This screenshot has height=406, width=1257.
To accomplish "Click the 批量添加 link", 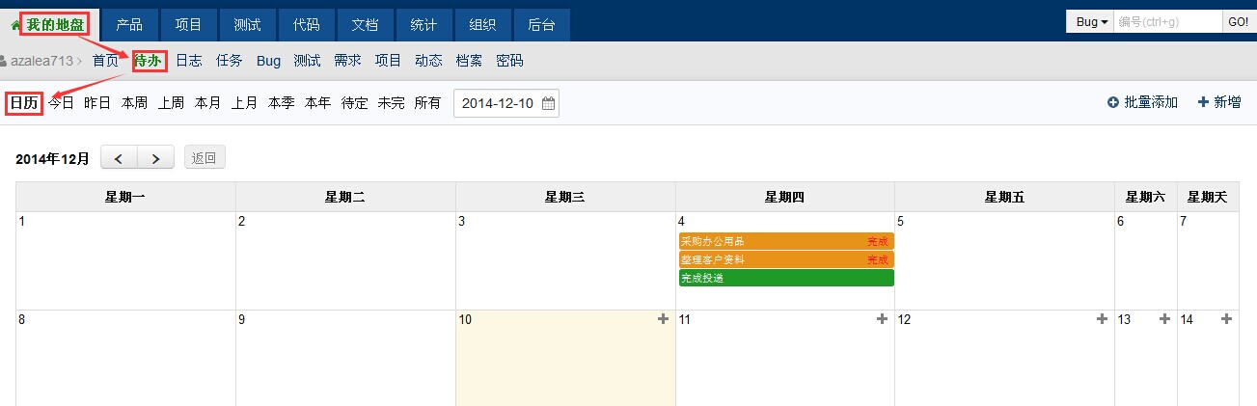I will pyautogui.click(x=1143, y=102).
